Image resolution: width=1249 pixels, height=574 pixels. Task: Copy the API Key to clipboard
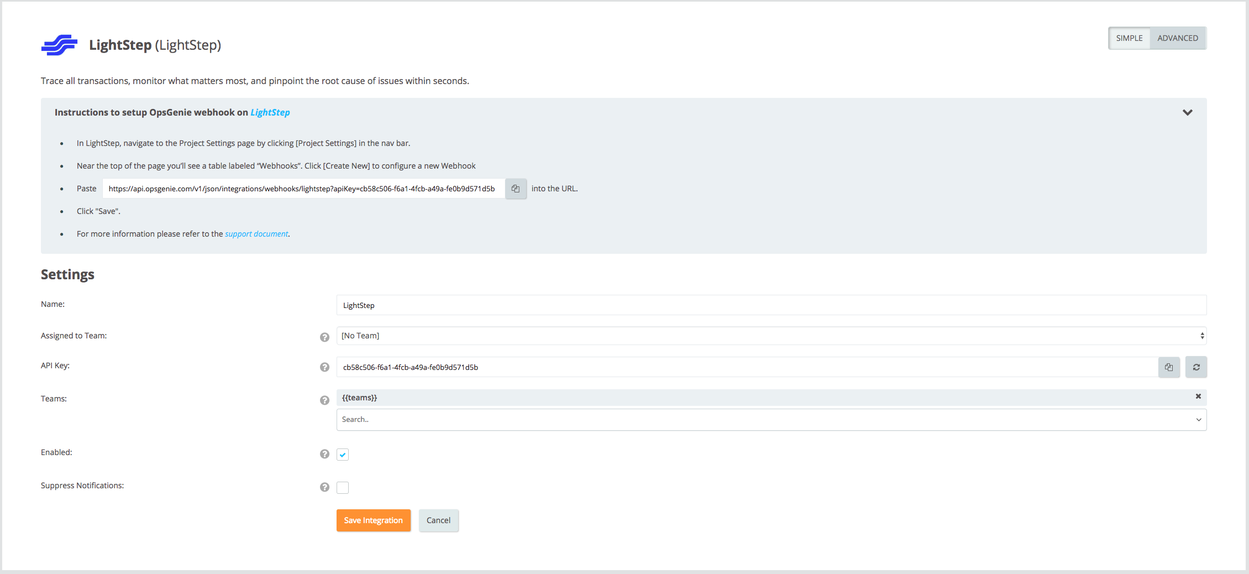pyautogui.click(x=1169, y=367)
